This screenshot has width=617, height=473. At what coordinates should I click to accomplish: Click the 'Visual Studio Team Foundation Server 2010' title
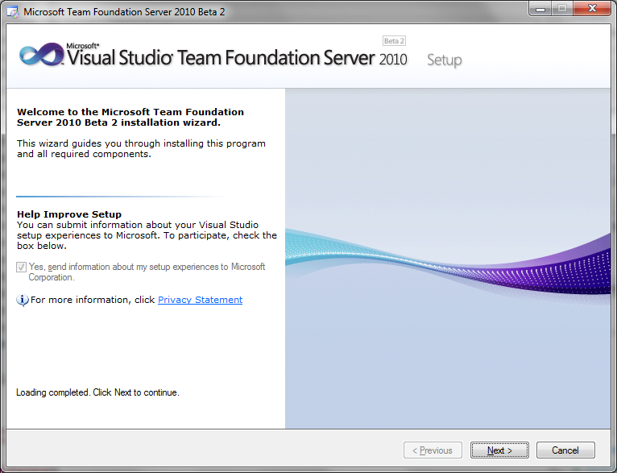pyautogui.click(x=237, y=57)
